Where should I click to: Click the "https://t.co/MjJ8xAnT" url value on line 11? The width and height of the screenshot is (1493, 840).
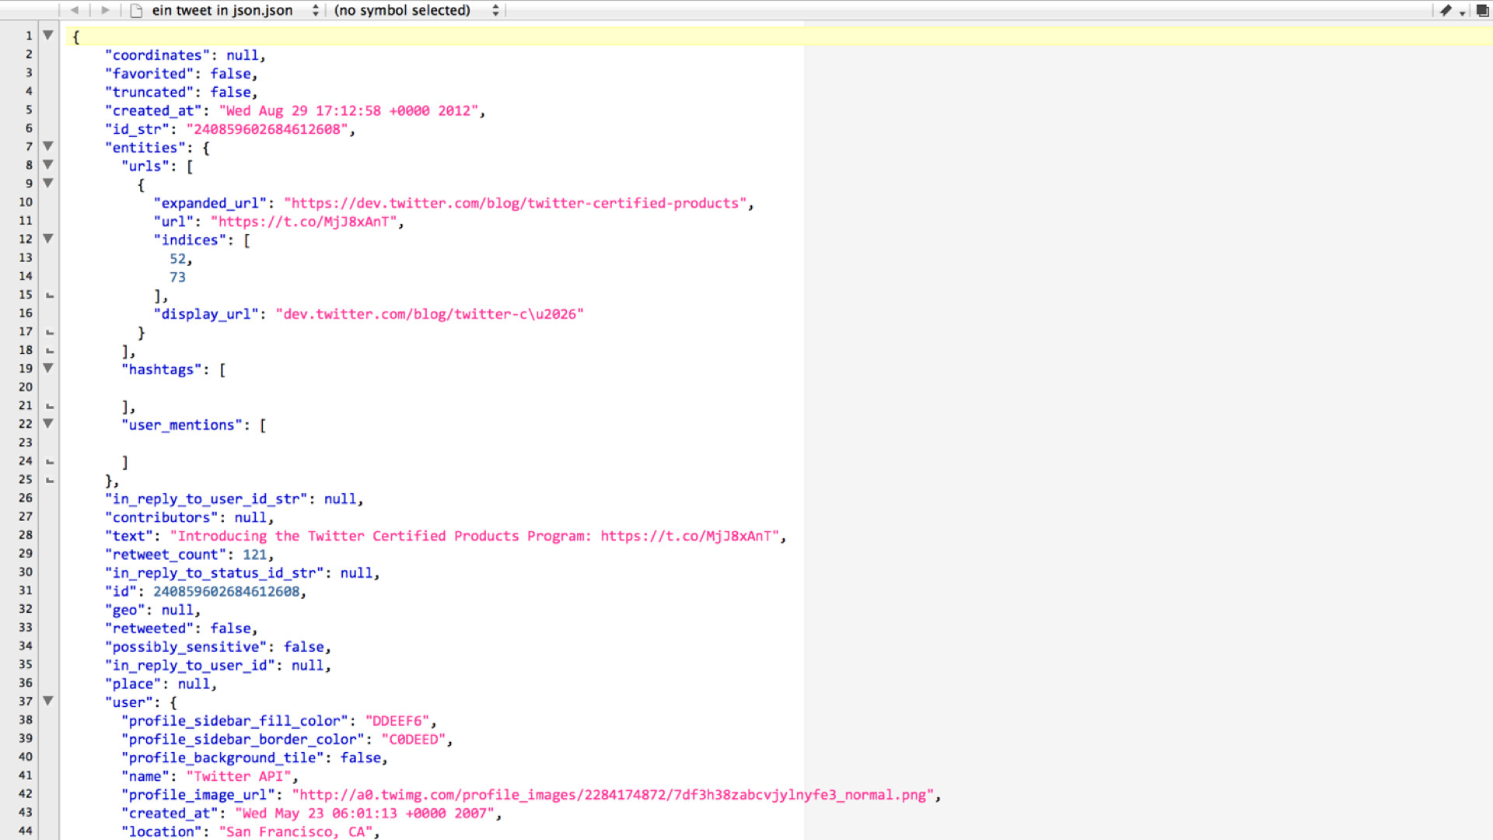304,222
